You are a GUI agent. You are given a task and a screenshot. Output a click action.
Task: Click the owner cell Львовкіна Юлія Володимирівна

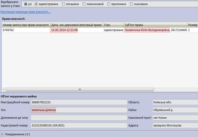pyautogui.click(x=147, y=30)
